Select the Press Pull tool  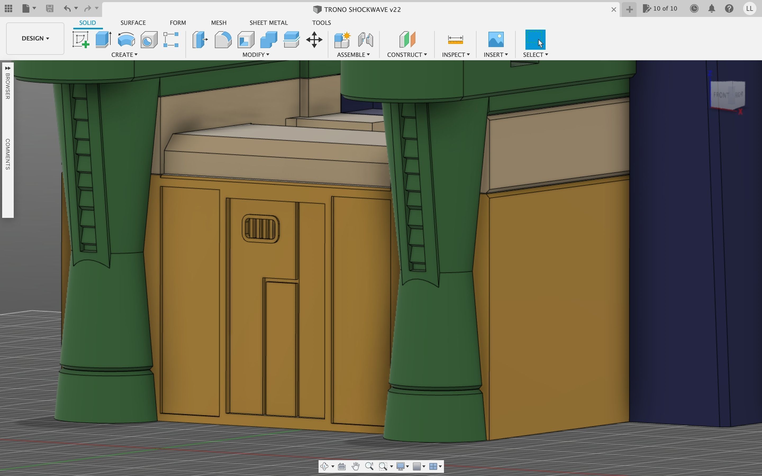click(x=200, y=40)
